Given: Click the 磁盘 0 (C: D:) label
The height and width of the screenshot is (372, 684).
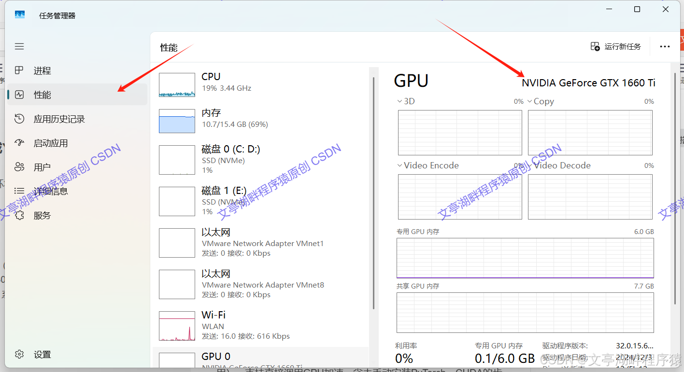Looking at the screenshot, I should tap(231, 149).
